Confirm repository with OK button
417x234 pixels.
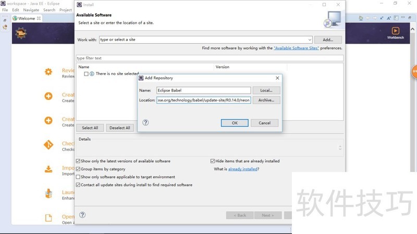click(x=235, y=123)
